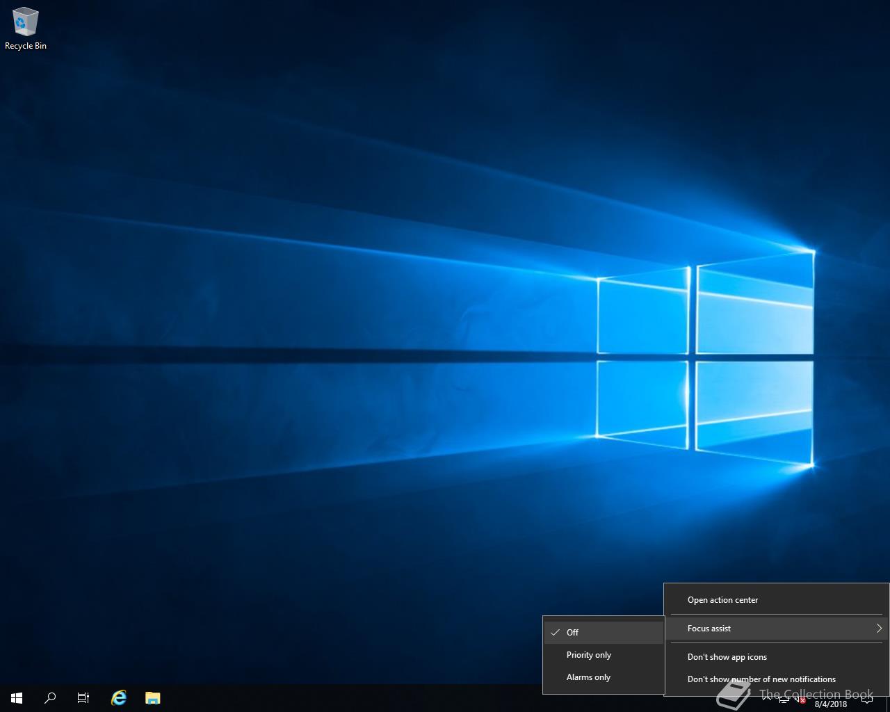Set Focus assist to Priority only
The height and width of the screenshot is (712, 890).
click(x=604, y=655)
